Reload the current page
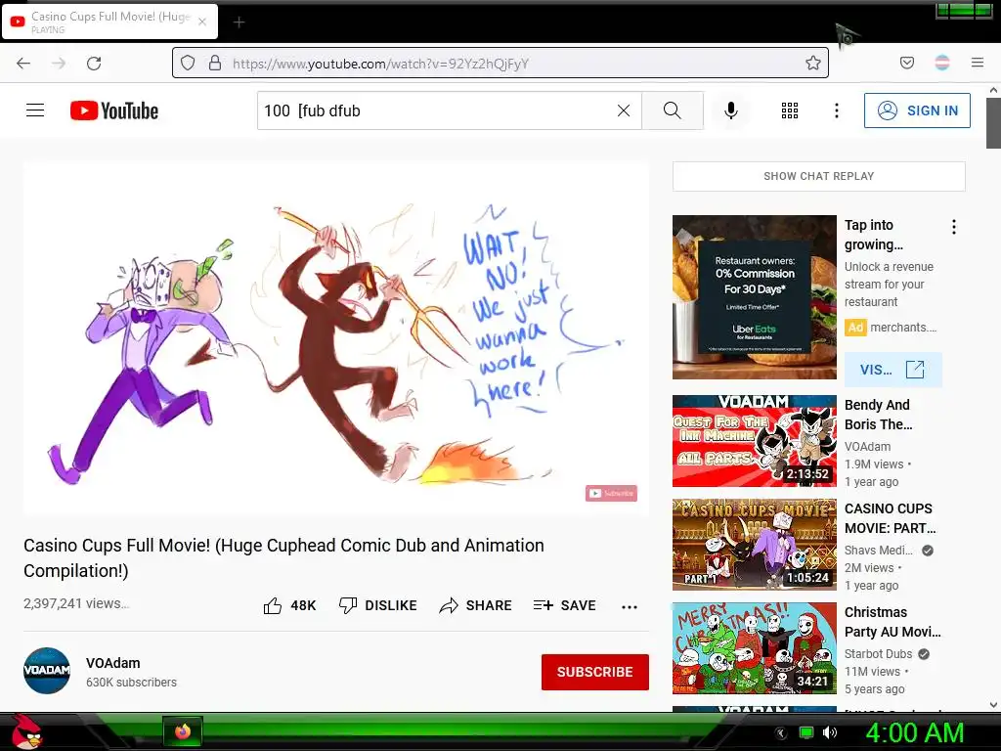The image size is (1001, 751). tap(94, 64)
